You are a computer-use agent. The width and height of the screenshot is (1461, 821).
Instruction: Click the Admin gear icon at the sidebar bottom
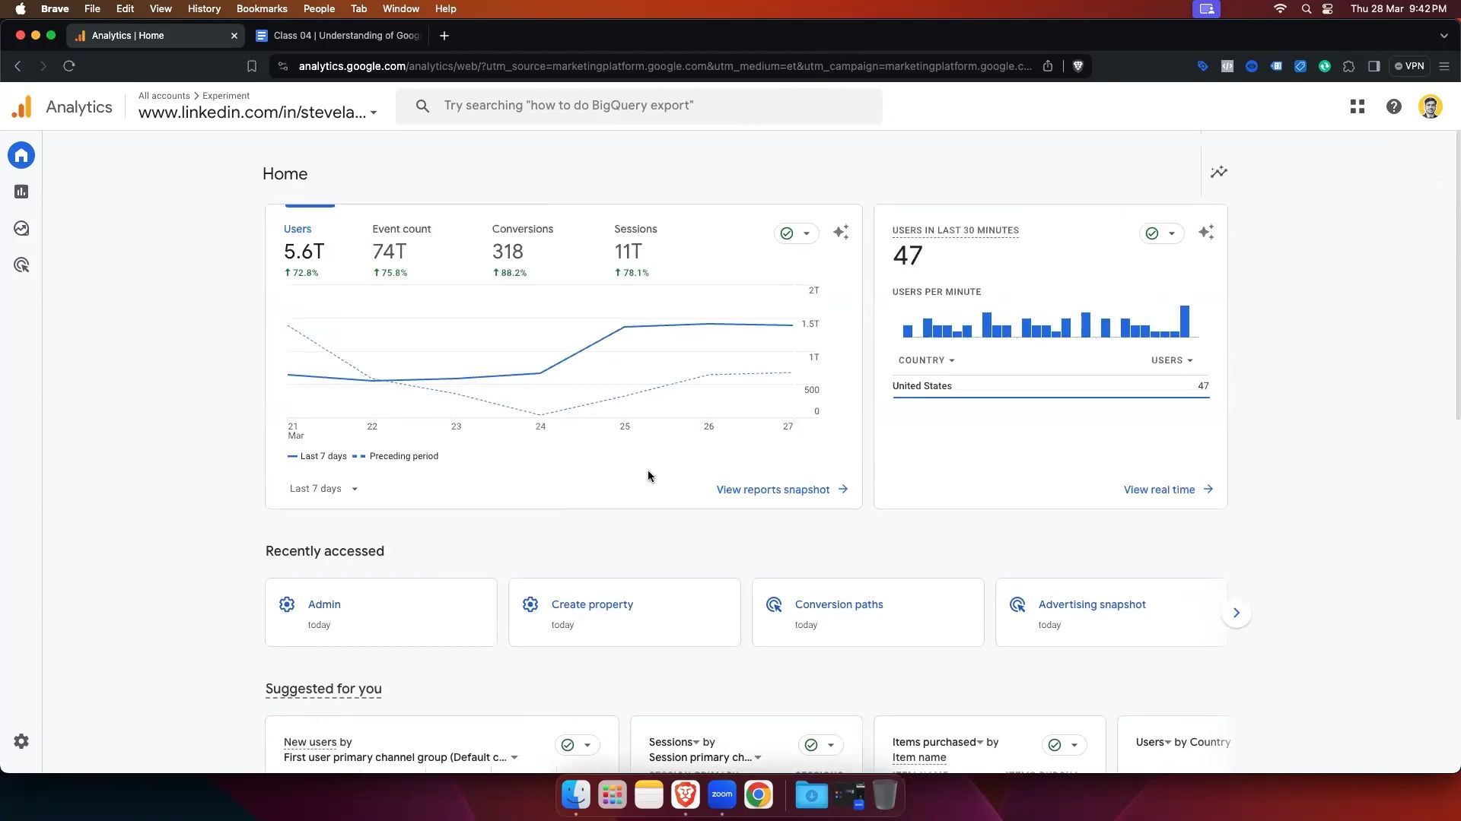[21, 741]
